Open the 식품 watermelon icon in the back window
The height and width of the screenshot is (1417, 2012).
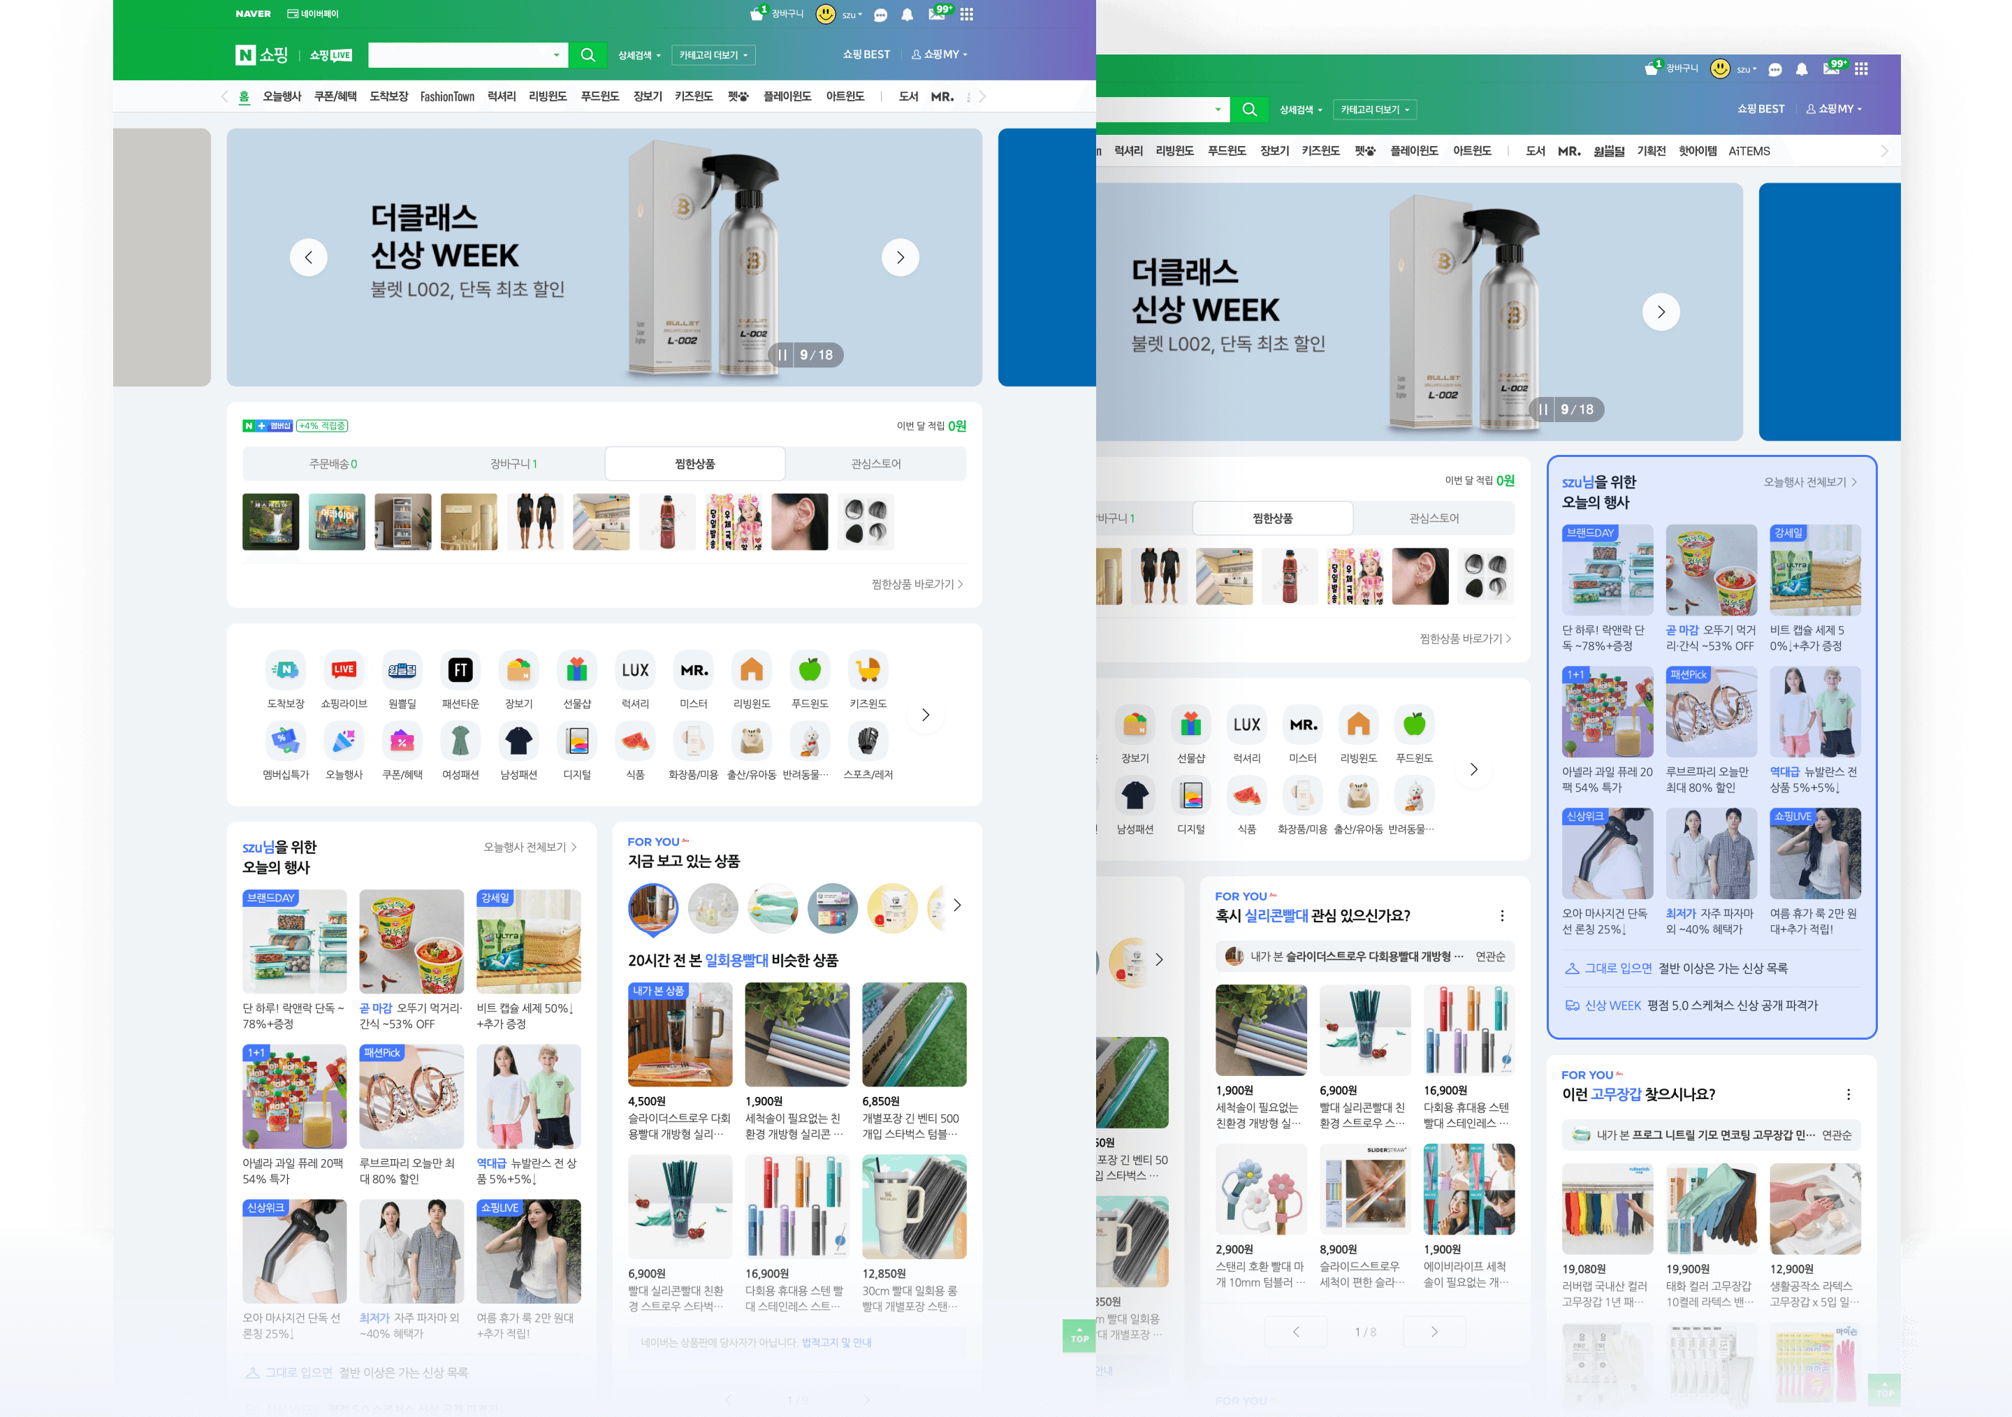1247,795
